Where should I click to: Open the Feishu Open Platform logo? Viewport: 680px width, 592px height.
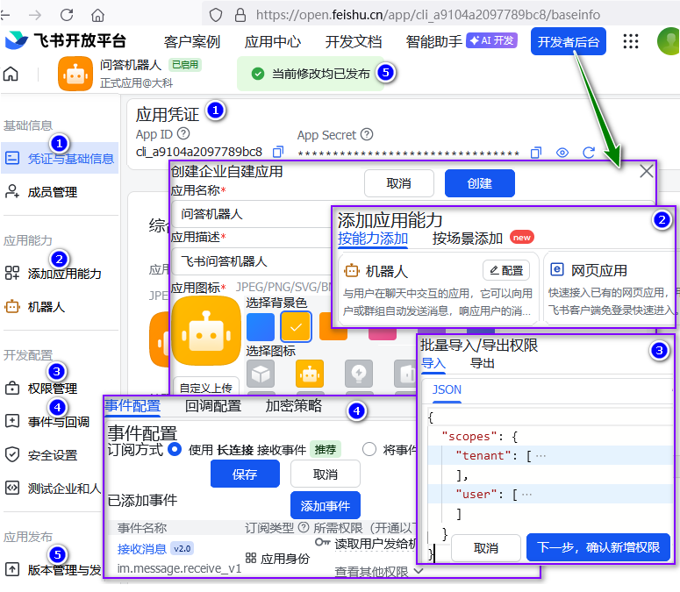(65, 40)
